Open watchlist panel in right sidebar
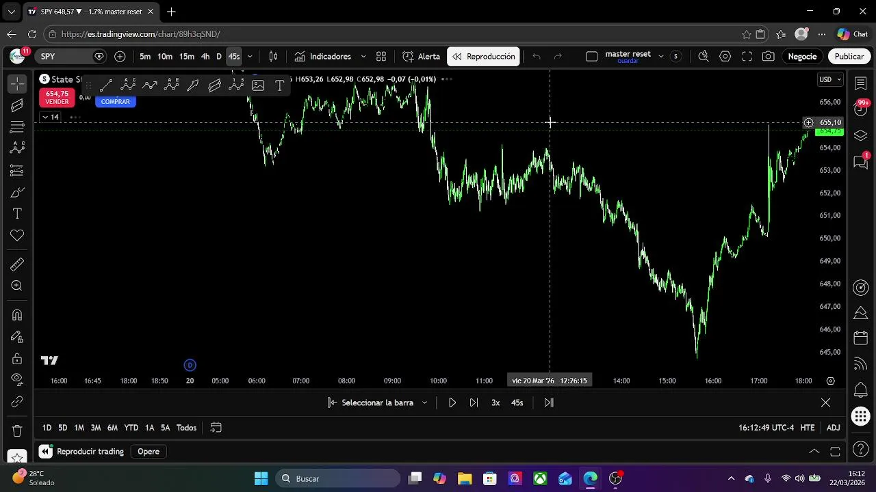876x492 pixels. (861, 83)
